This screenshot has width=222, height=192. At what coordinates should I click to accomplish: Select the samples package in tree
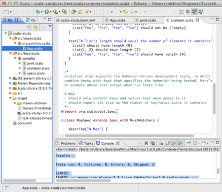[x=26, y=59]
